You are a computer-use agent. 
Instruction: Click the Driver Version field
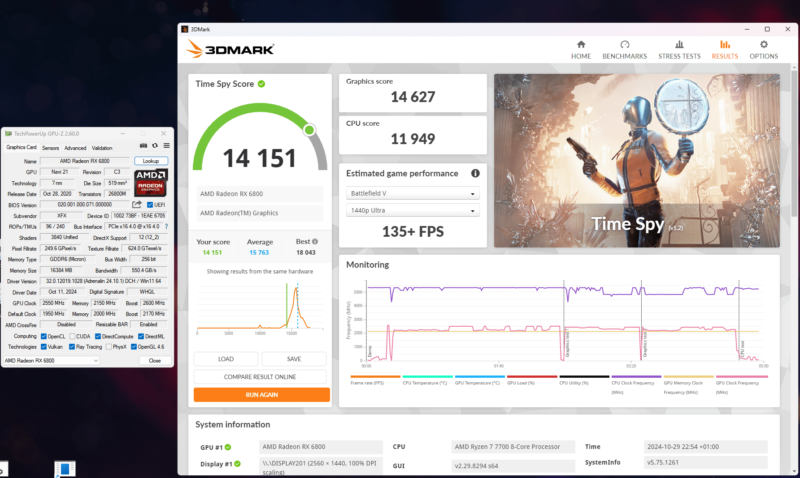[x=104, y=281]
